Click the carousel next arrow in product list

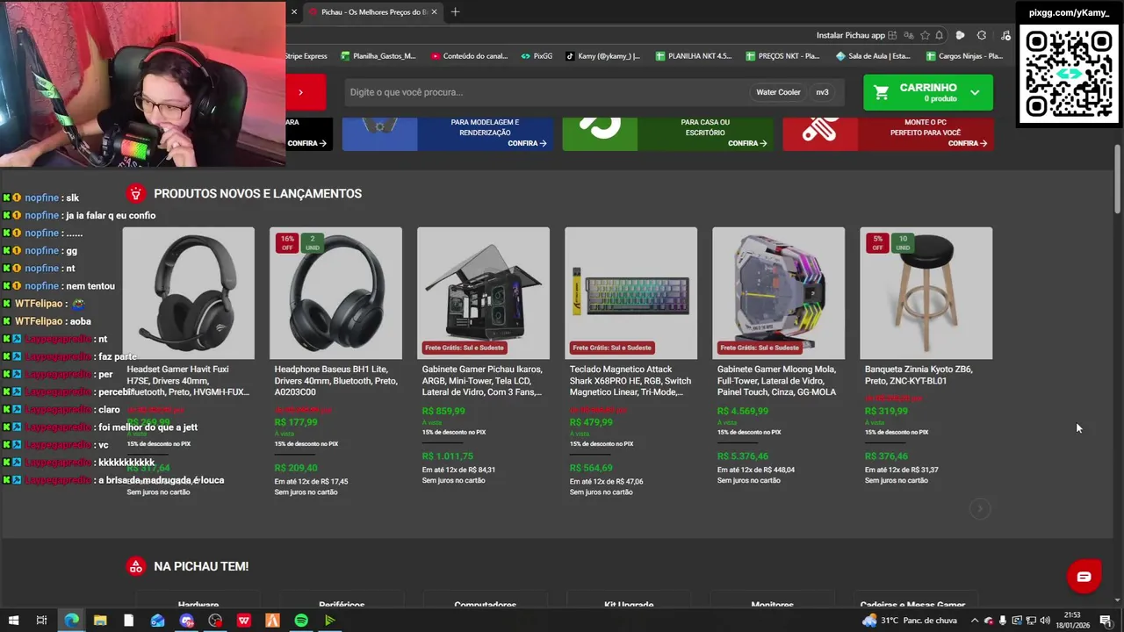coord(980,509)
